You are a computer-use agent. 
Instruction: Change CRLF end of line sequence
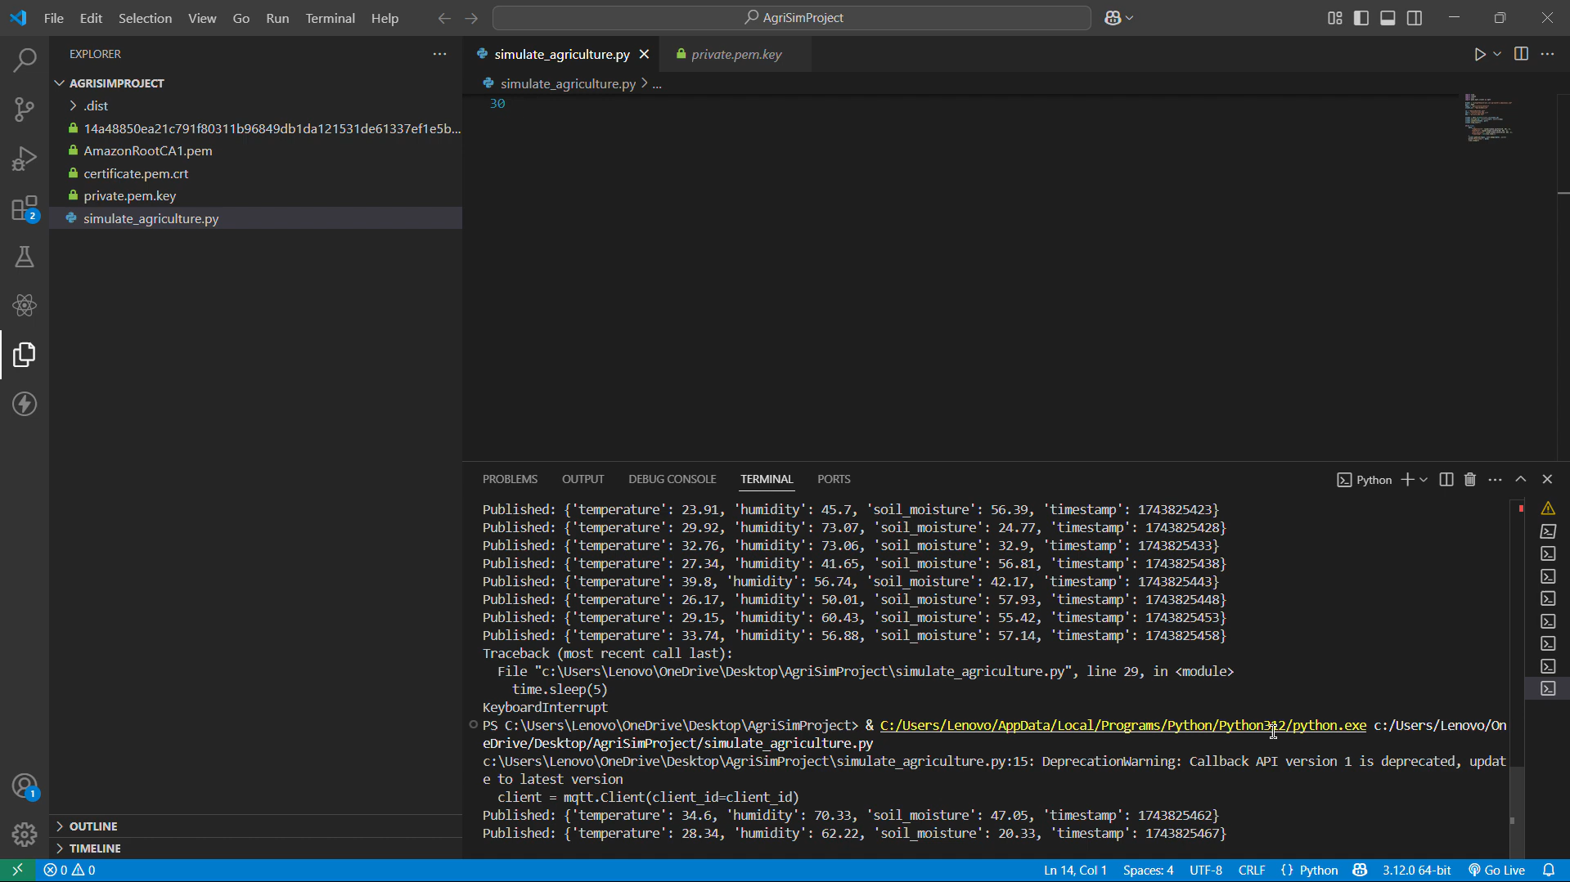pos(1252,871)
